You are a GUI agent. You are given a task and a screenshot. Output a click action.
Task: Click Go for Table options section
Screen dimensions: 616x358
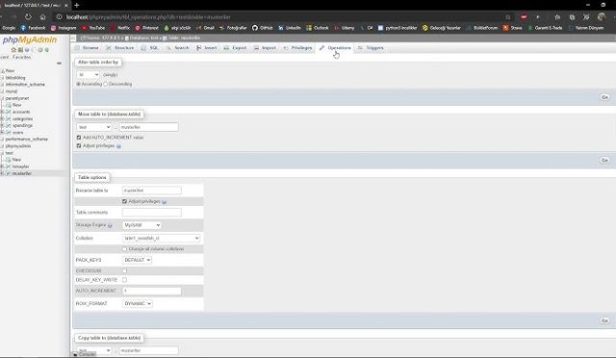coord(604,320)
